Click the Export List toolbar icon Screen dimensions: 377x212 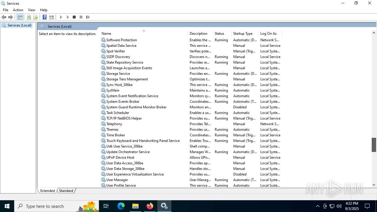[36, 17]
